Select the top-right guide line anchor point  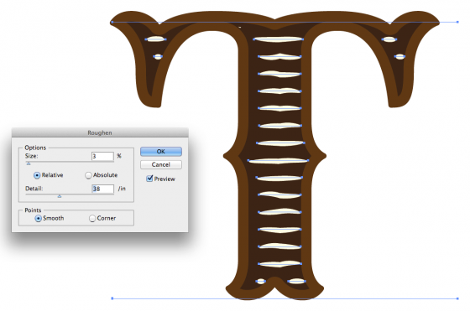click(457, 22)
